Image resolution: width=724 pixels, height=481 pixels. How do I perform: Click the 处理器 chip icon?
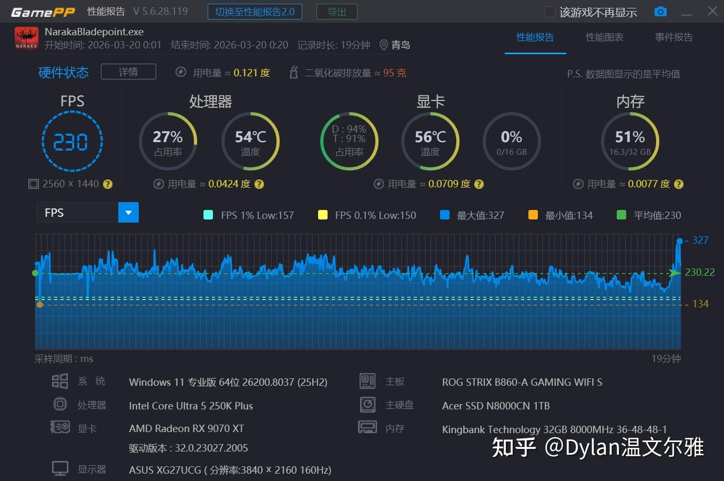pyautogui.click(x=60, y=404)
